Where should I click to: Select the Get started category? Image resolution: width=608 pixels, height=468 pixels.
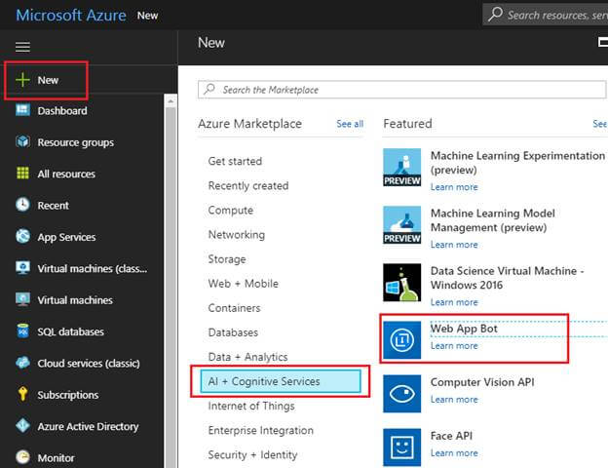(x=235, y=161)
